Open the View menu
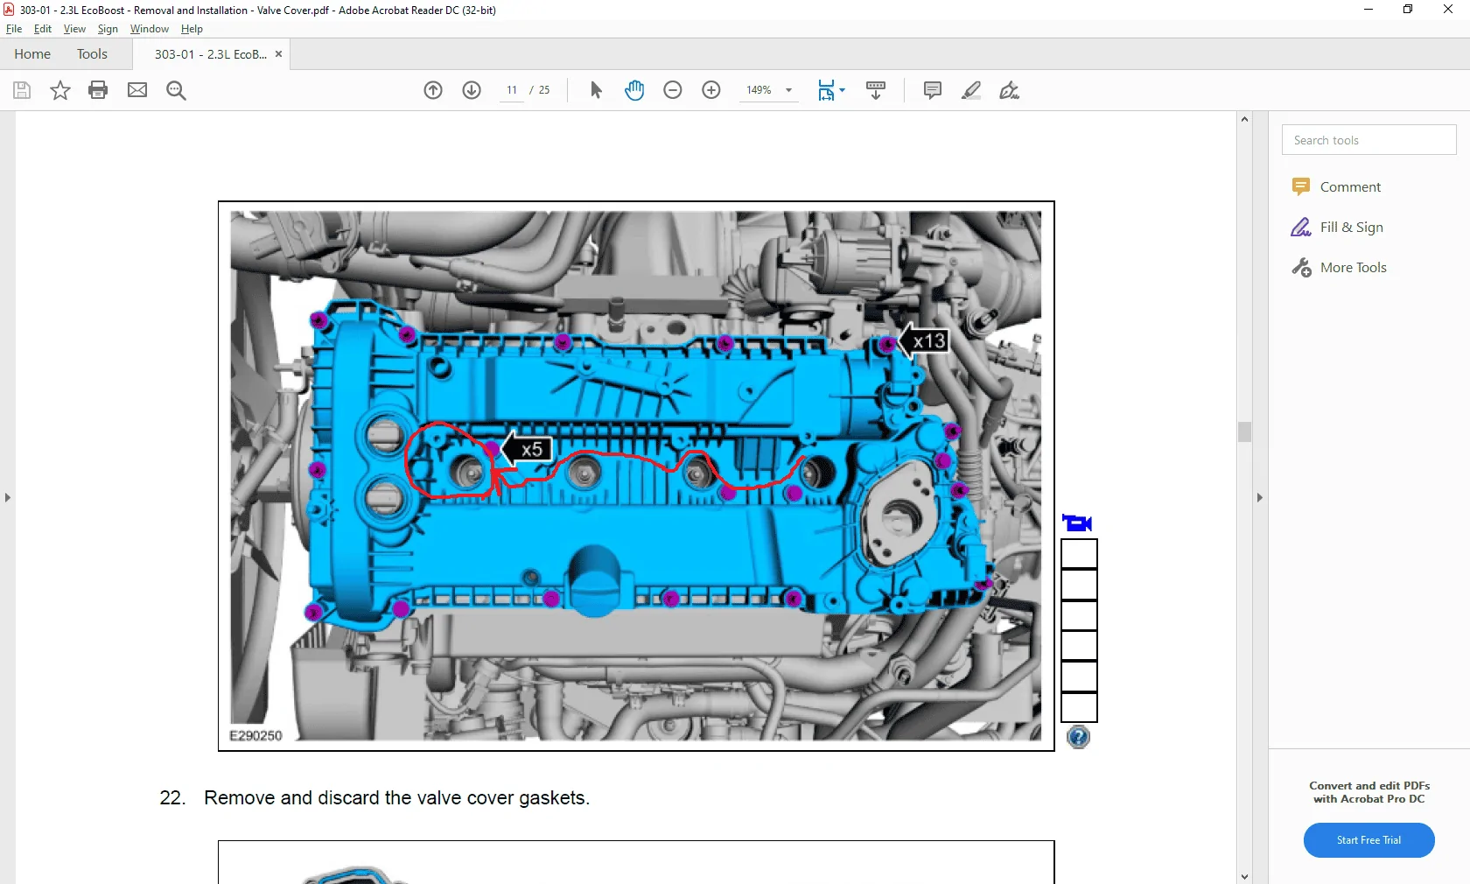 pyautogui.click(x=74, y=29)
